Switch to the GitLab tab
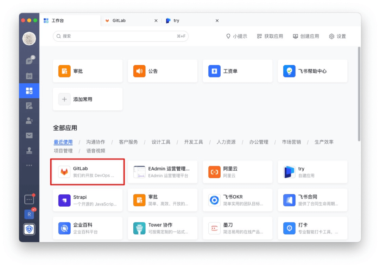 point(119,21)
